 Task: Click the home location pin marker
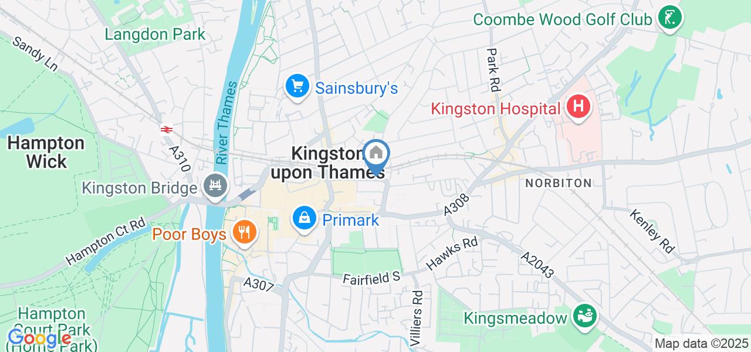click(376, 155)
